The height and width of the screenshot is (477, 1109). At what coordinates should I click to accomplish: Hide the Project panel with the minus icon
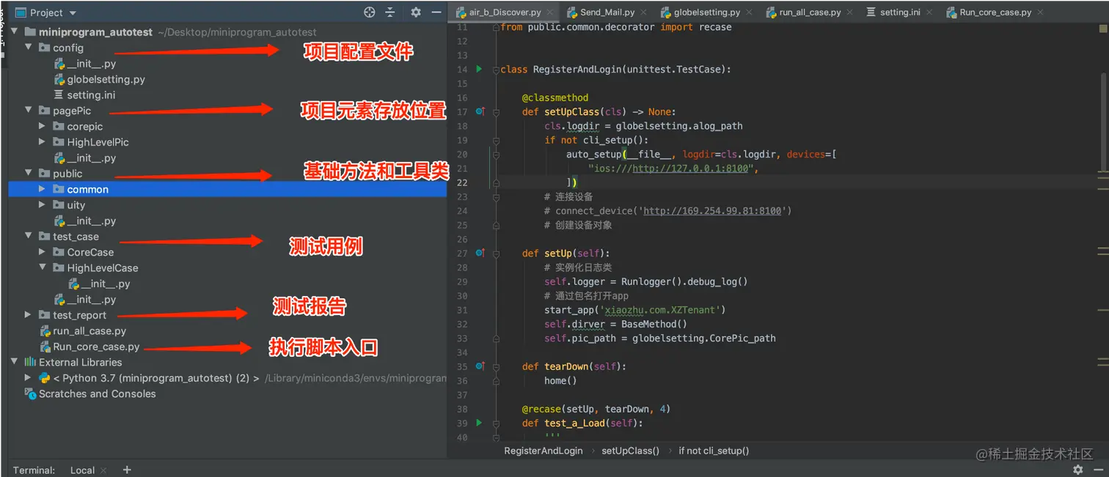436,12
